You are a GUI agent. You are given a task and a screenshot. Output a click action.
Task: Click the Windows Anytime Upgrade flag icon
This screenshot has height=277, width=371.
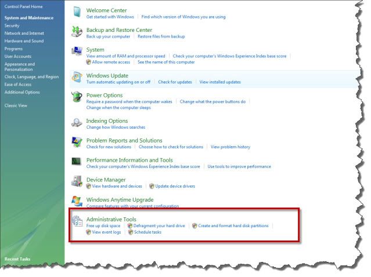coord(77,201)
